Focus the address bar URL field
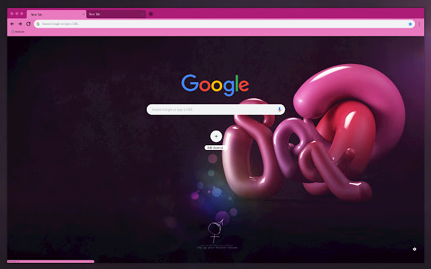This screenshot has width=431, height=269. 224,24
